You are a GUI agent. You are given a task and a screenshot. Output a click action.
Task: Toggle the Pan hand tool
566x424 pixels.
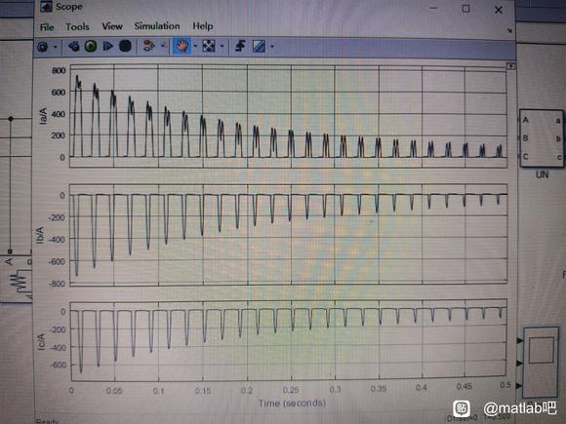pyautogui.click(x=182, y=46)
